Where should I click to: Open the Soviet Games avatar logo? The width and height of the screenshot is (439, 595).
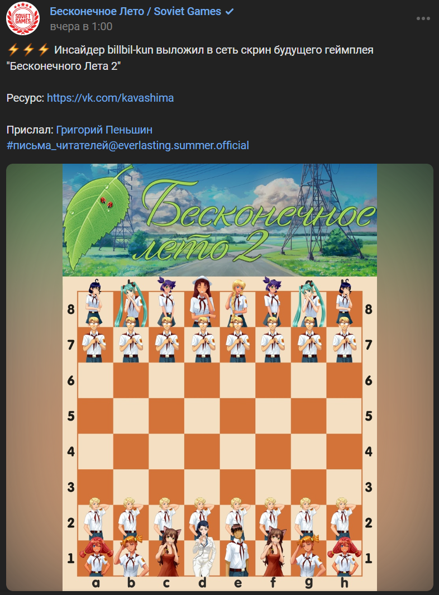[23, 18]
